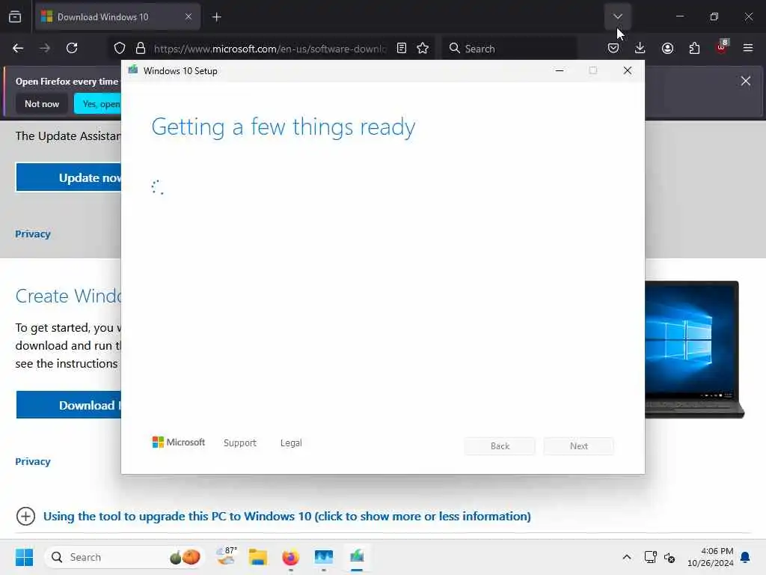Click Yes, open button in Firefox prompt
766x575 pixels.
click(98, 103)
